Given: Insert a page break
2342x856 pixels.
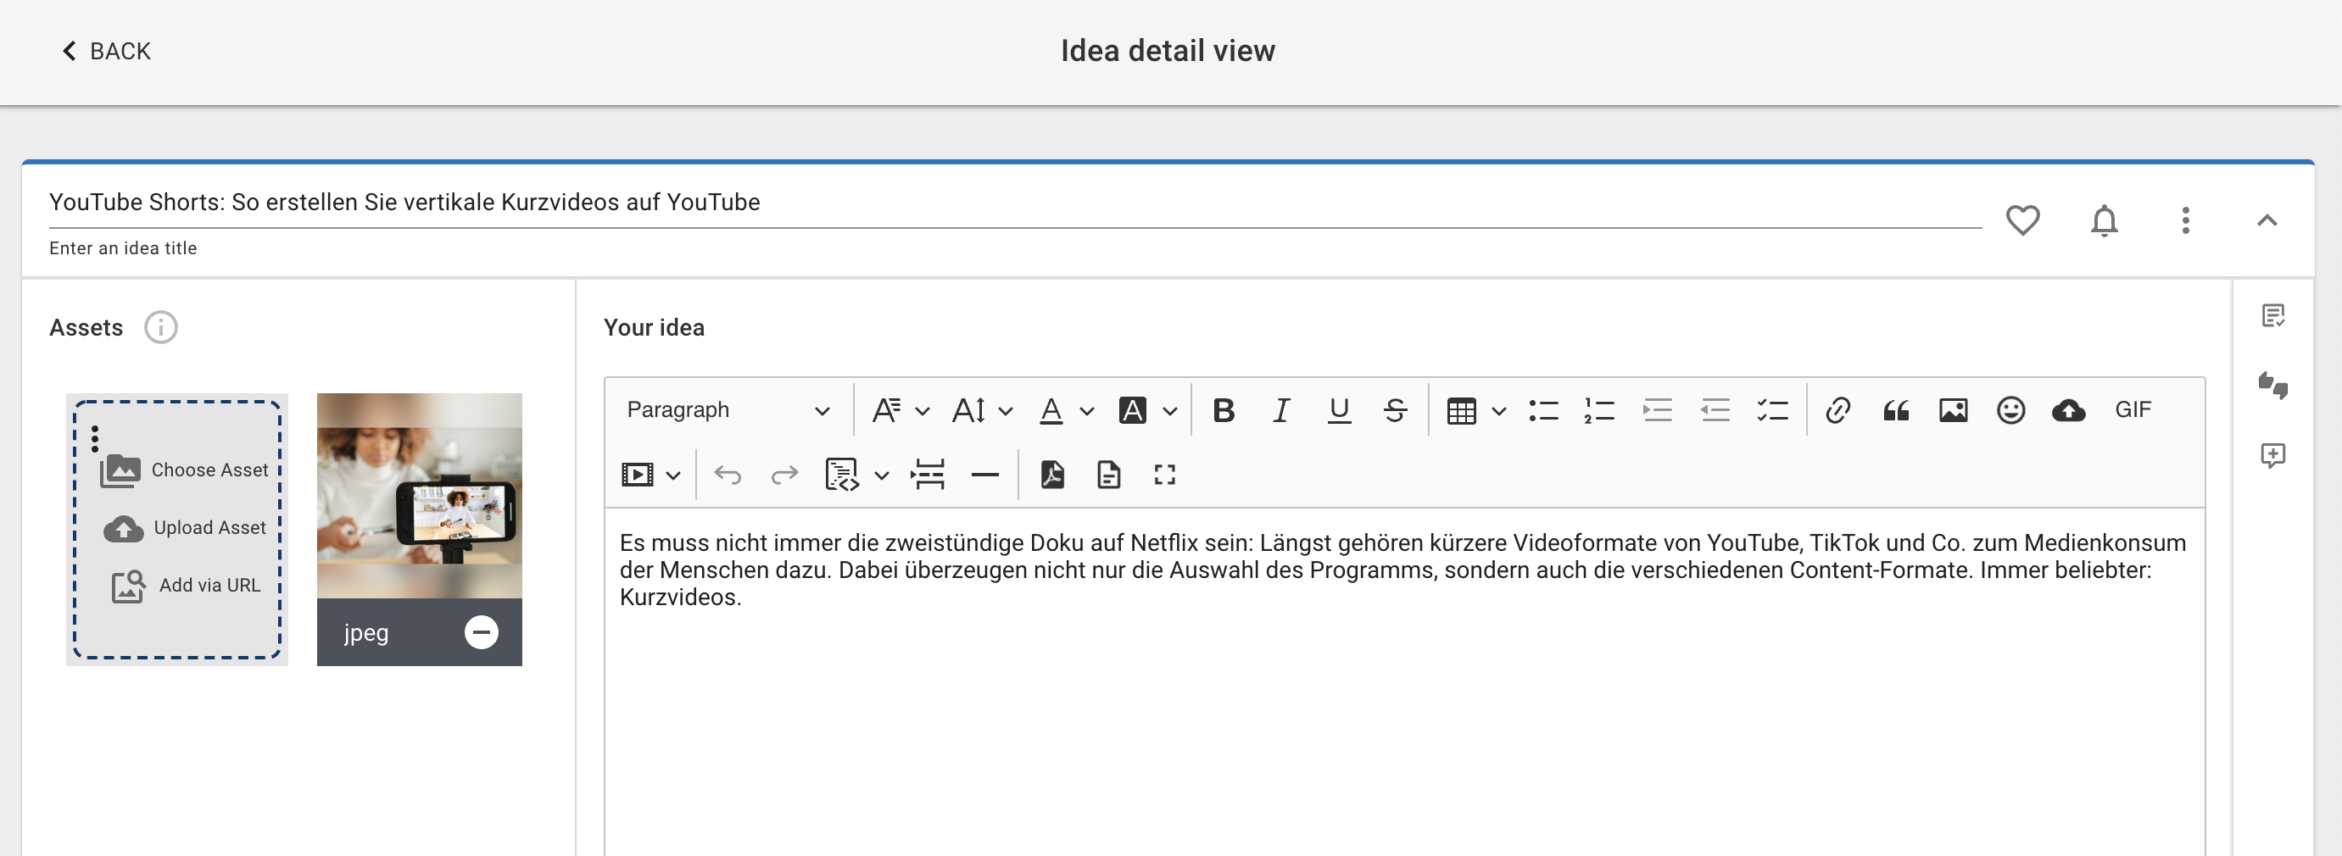Looking at the screenshot, I should point(928,475).
